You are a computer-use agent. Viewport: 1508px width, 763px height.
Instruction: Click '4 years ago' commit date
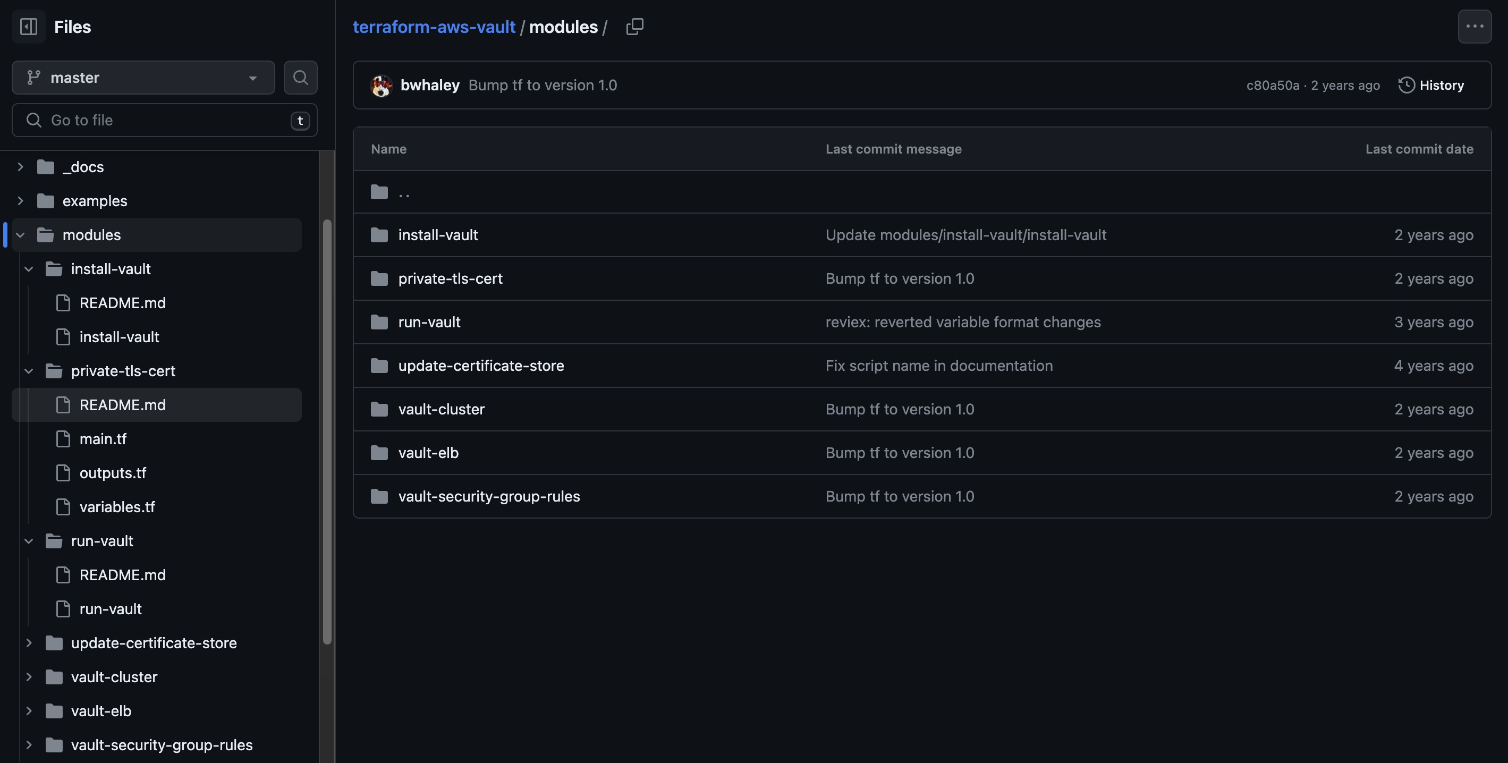point(1434,366)
